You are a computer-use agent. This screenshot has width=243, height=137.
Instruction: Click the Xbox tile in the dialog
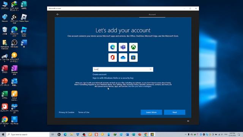tap(133, 47)
